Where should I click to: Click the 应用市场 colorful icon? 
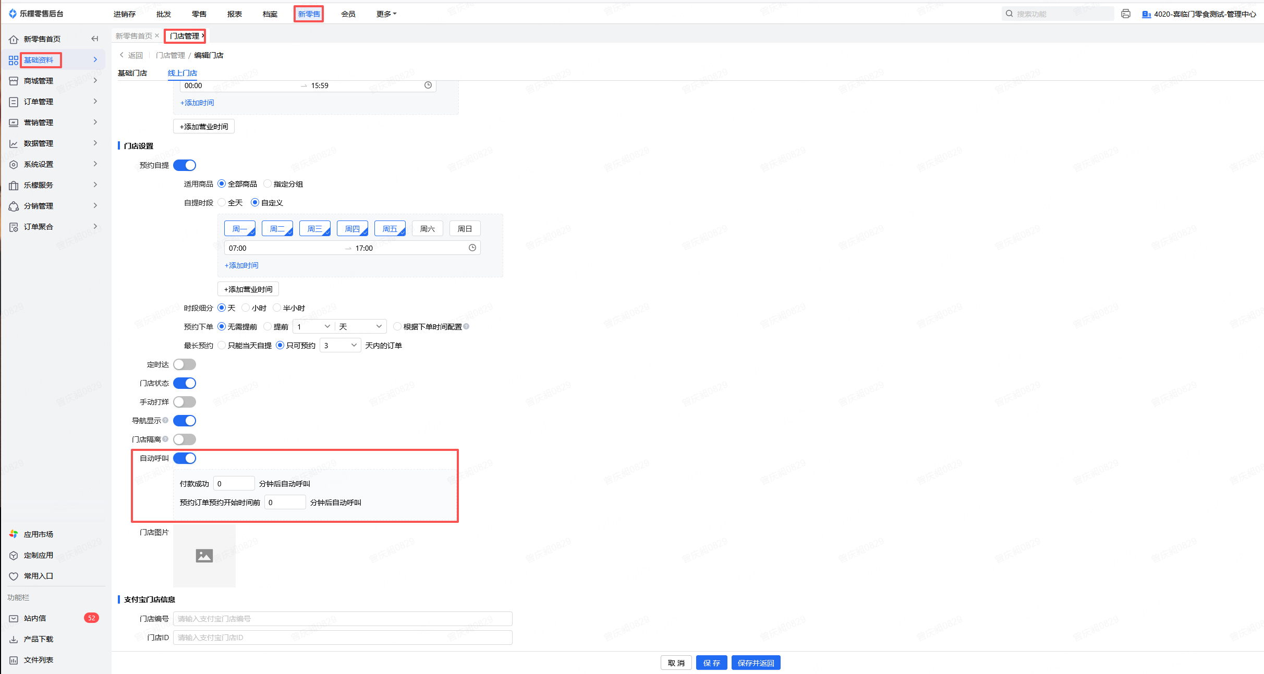pyautogui.click(x=14, y=534)
